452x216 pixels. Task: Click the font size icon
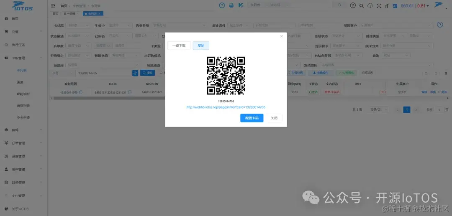[x=387, y=6]
